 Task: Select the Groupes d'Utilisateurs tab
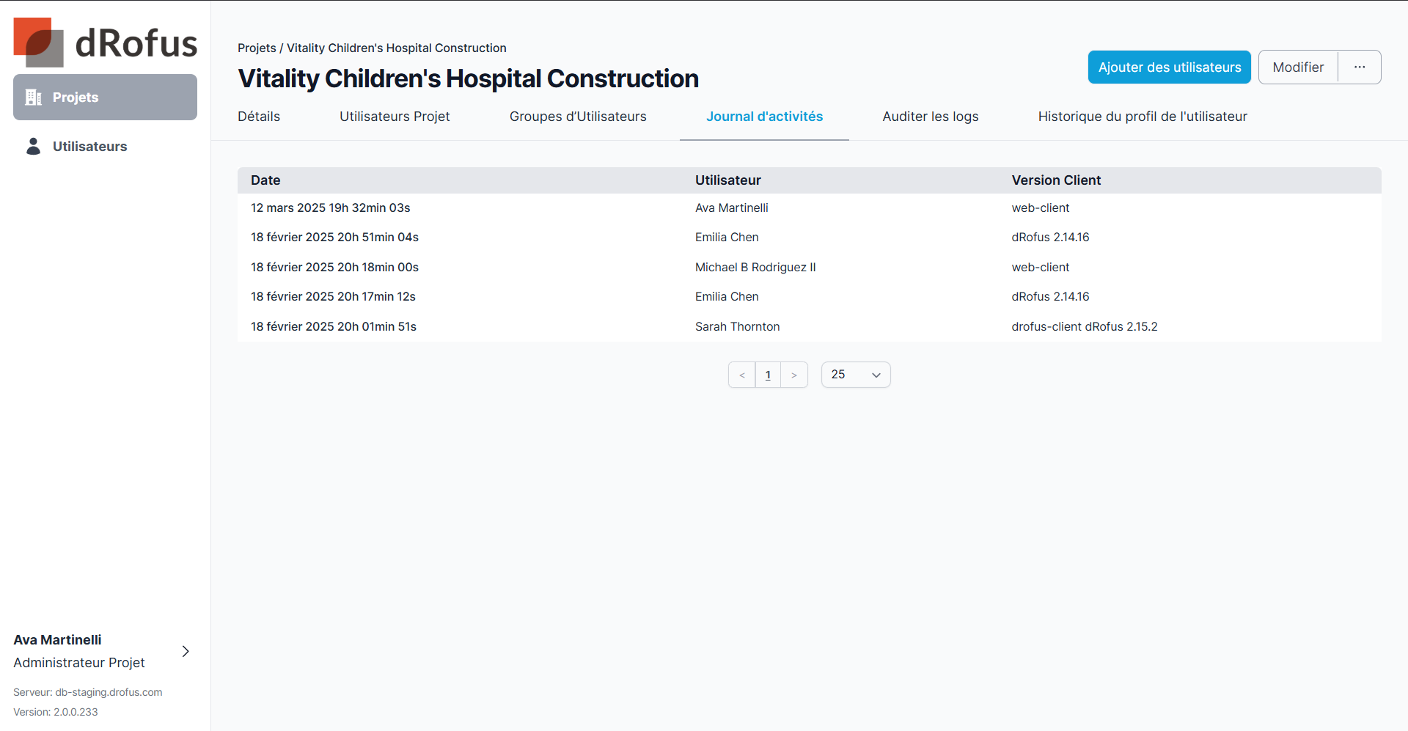[578, 117]
